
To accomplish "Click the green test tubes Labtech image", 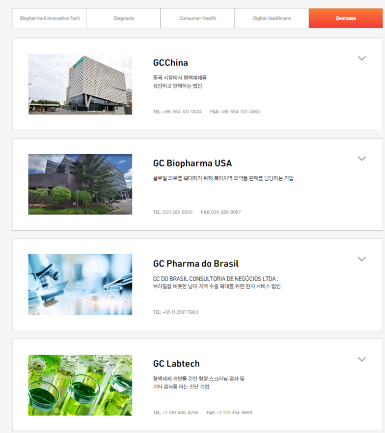I will (80, 385).
